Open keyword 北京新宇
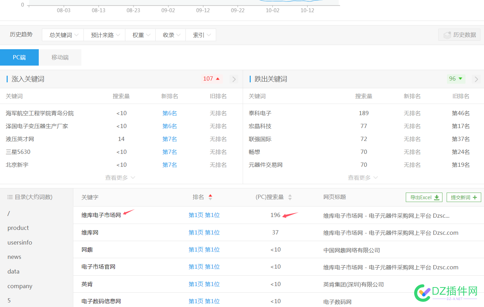This screenshot has height=307, width=484. click(x=17, y=165)
